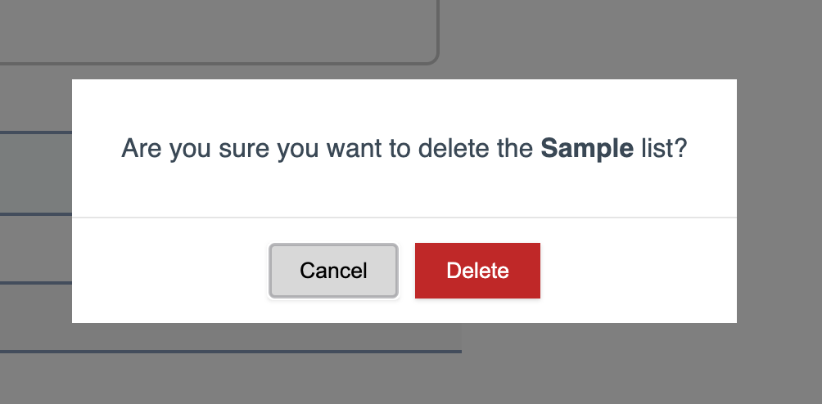Click the word "list?" in the message
Screen dimensions: 822x404
[x=664, y=149]
